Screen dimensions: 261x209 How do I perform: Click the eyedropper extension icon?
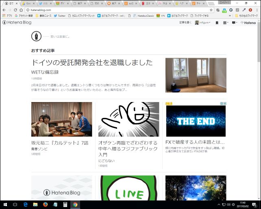[x=244, y=10]
